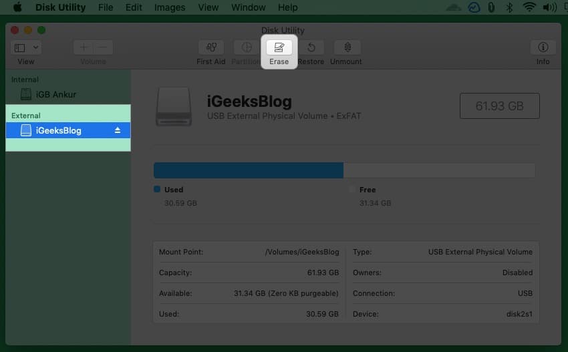This screenshot has height=352, width=568.
Task: Click the free portion of storage bar
Action: click(440, 170)
